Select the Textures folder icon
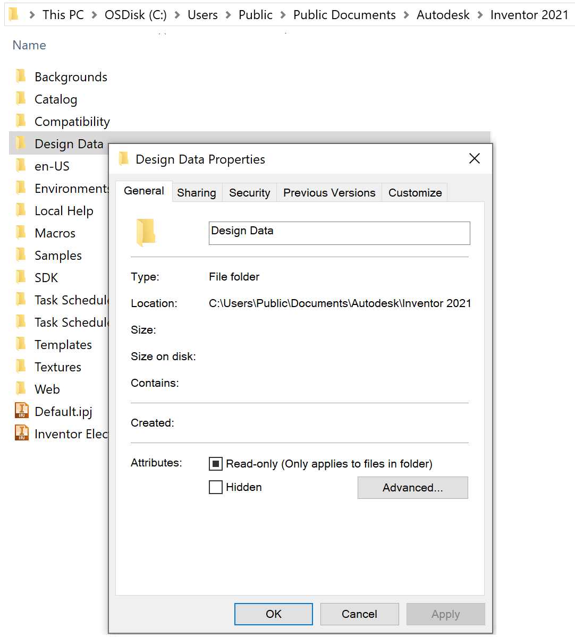The width and height of the screenshot is (575, 637). 21,367
